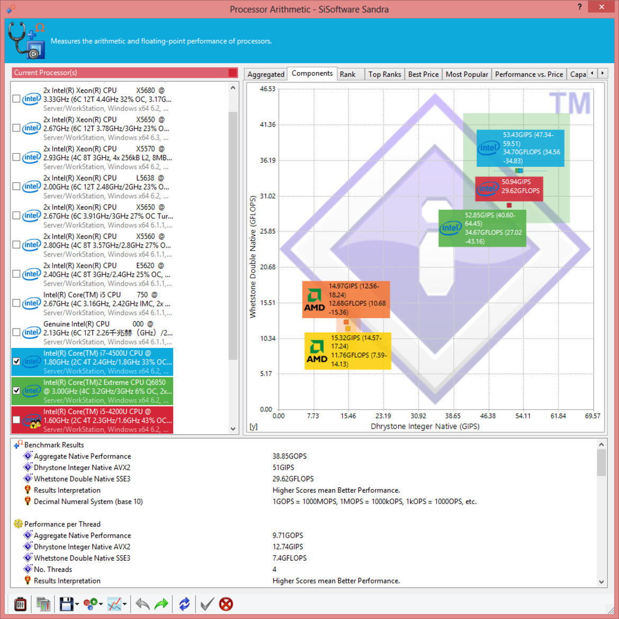Open the Top Ranks tab
The width and height of the screenshot is (619, 619).
point(384,74)
